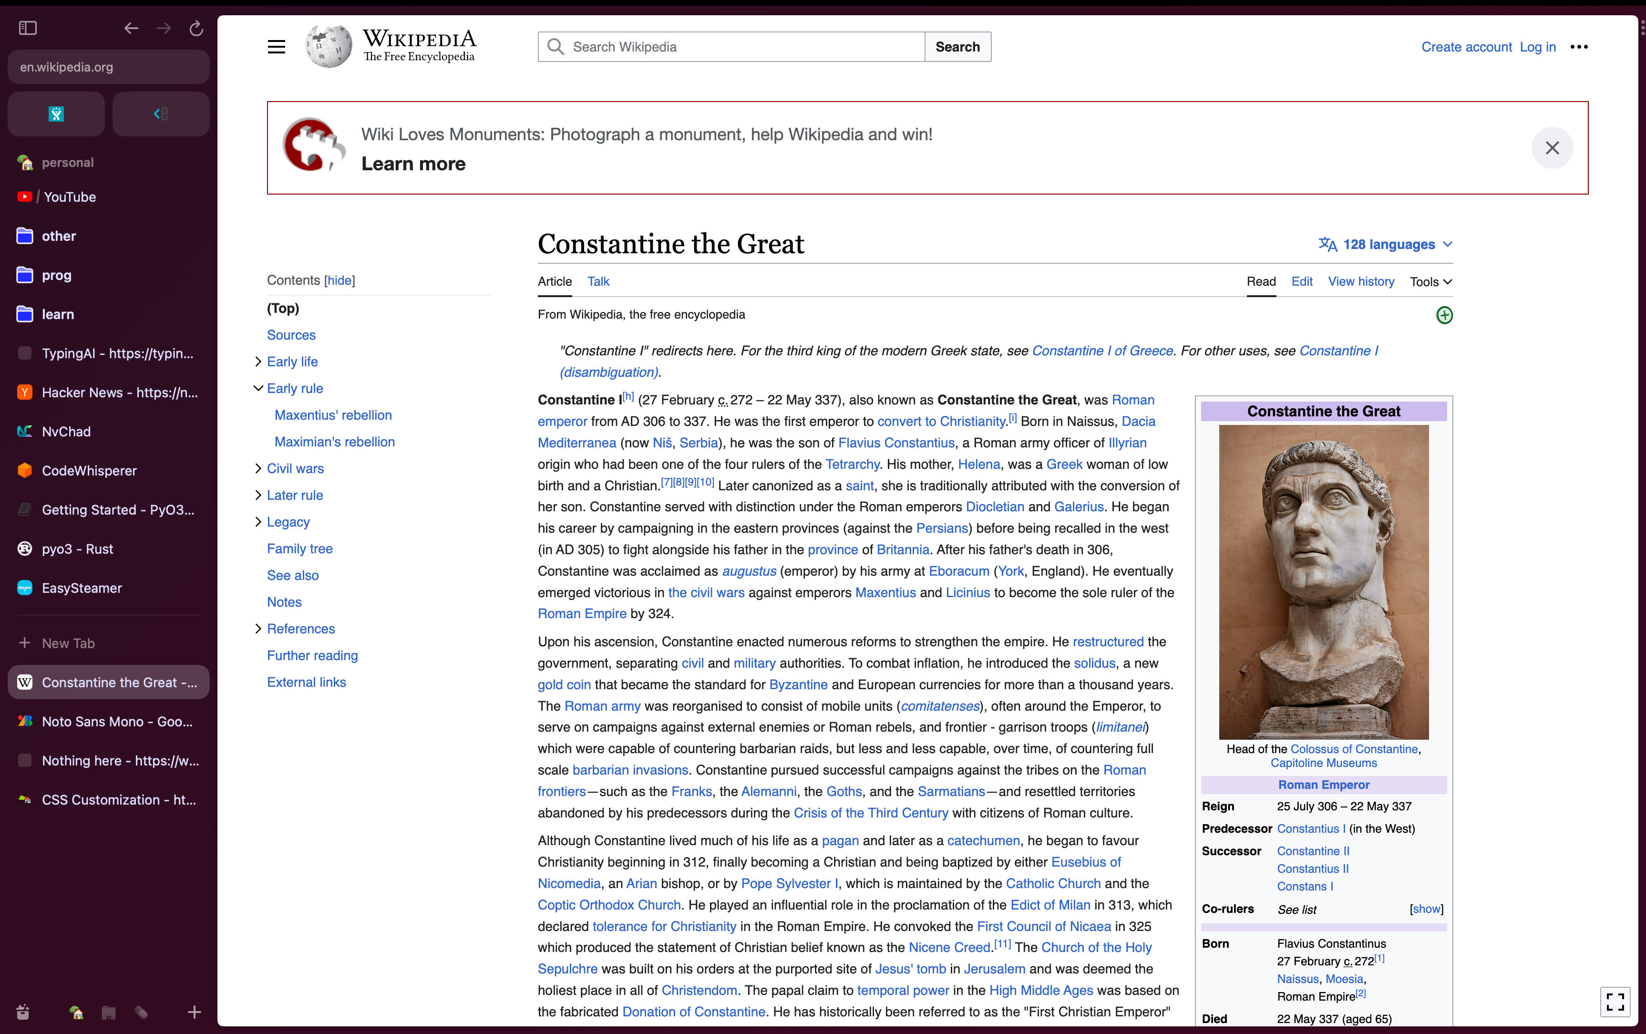The image size is (1646, 1034).
Task: Open the Tools dropdown menu
Action: [1430, 282]
